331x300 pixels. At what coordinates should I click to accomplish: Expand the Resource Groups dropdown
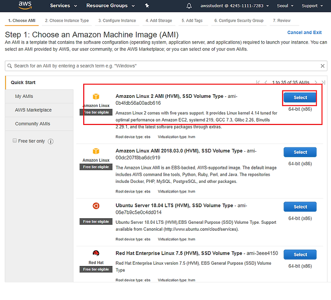point(110,6)
